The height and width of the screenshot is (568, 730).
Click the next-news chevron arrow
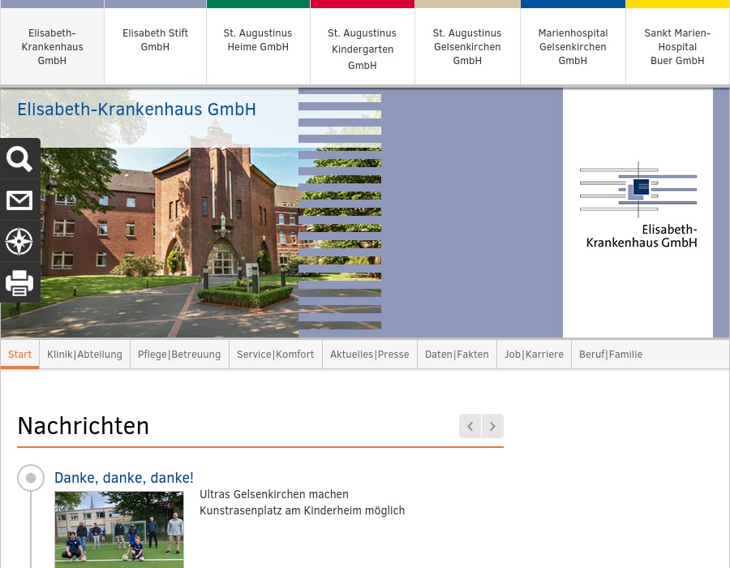tap(492, 426)
